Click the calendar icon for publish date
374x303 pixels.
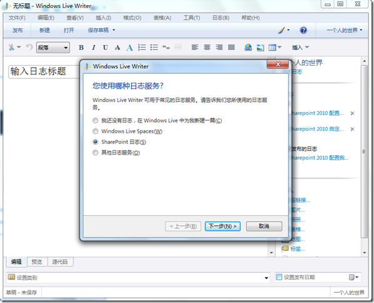coord(351,277)
